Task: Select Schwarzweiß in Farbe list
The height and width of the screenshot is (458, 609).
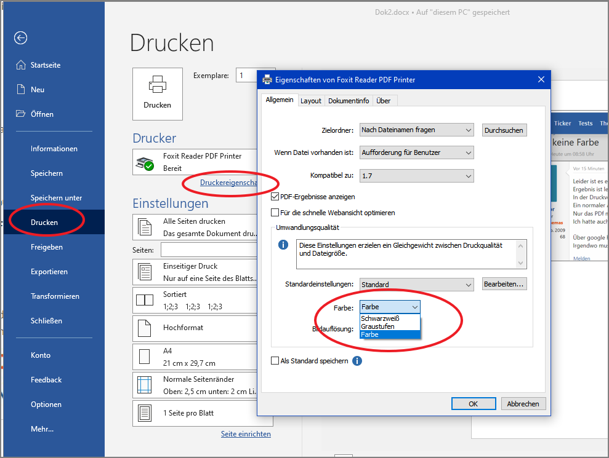Action: click(x=390, y=318)
